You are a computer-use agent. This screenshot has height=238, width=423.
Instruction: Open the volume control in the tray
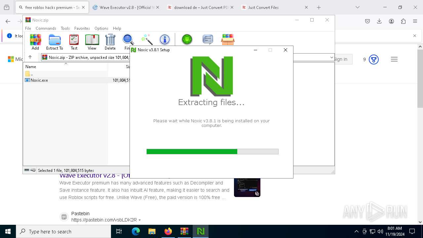[x=380, y=231]
